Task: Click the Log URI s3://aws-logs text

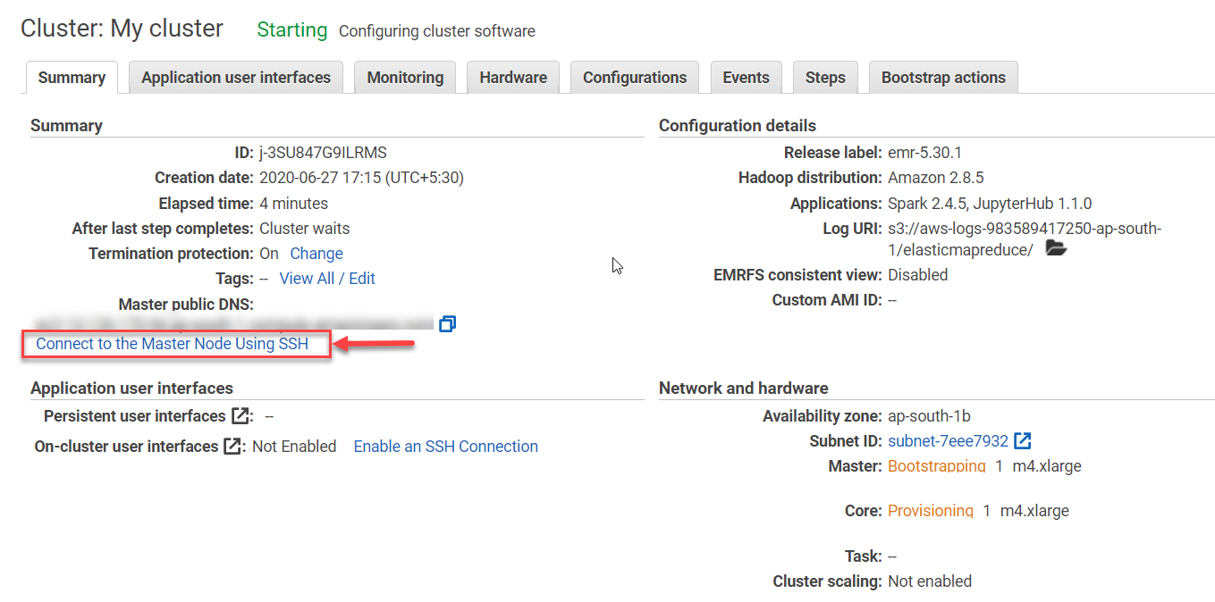Action: click(1025, 238)
